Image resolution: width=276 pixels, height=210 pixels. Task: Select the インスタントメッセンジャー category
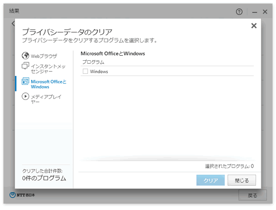pyautogui.click(x=48, y=69)
